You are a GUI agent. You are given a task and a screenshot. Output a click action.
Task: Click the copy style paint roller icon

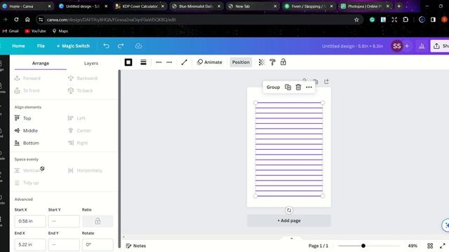pos(272,62)
